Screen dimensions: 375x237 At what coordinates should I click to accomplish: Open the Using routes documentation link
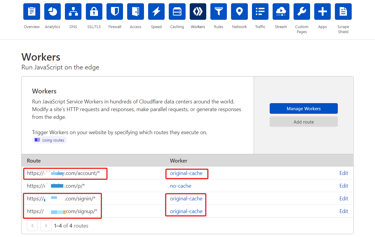[x=50, y=140]
